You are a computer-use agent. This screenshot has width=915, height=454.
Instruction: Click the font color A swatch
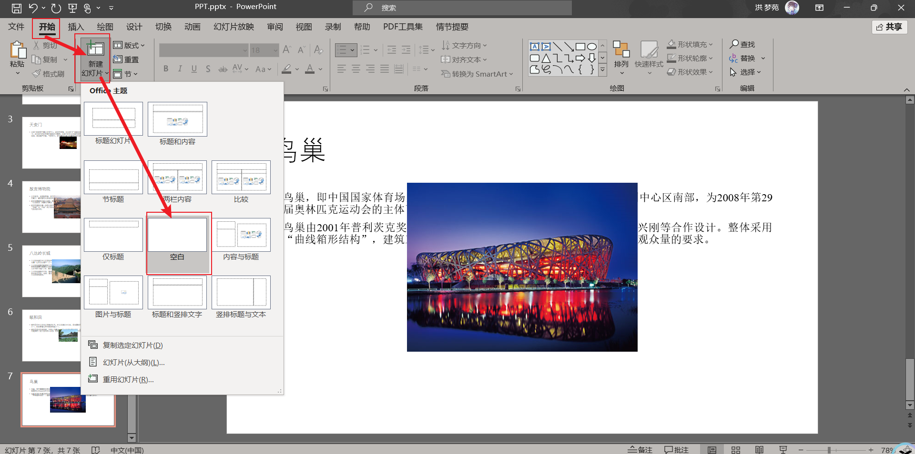[310, 69]
